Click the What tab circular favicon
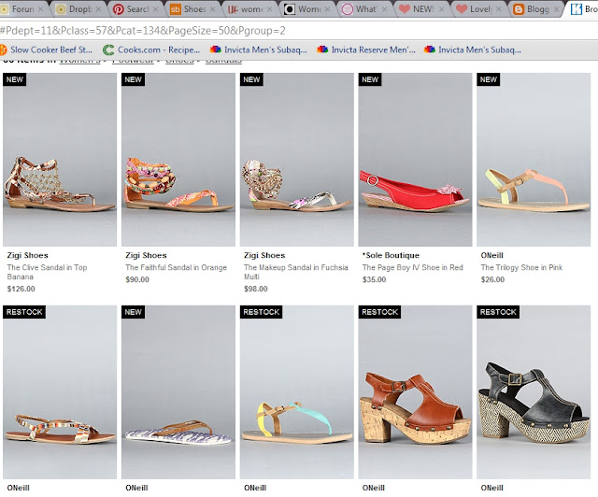 click(347, 9)
